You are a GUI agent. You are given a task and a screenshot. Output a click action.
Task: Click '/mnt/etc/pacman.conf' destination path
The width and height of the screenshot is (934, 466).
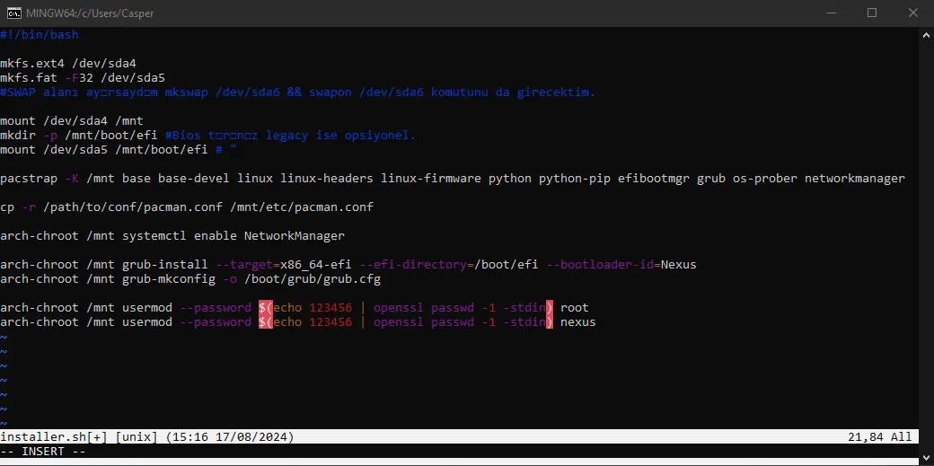[302, 207]
